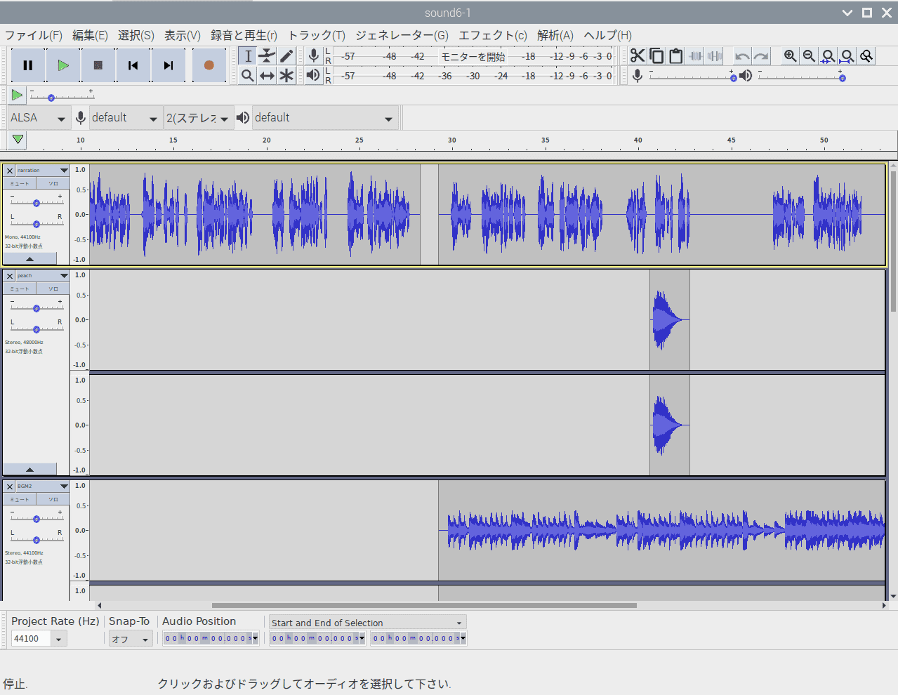Open Start and End of Selection dropdown
This screenshot has height=695, width=898.
coord(368,623)
